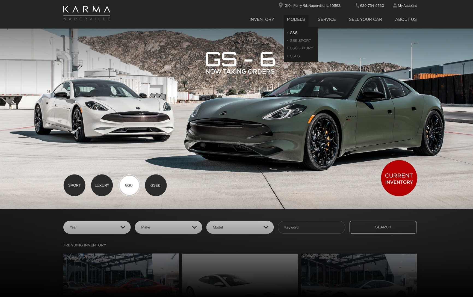Open the Service menu
Viewport: 473px width, 297px height.
(327, 19)
